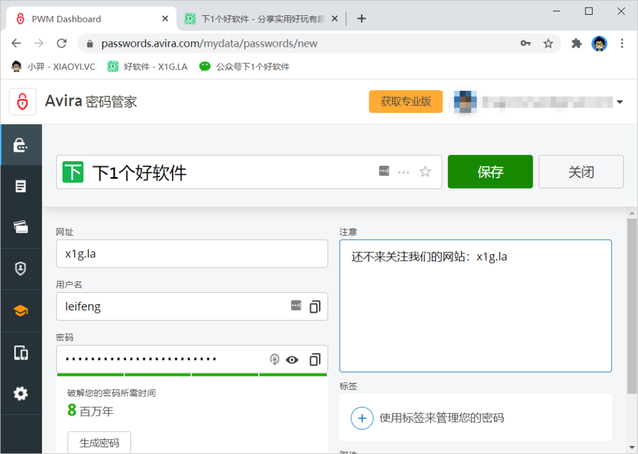638x454 pixels.
Task: Click the 关闭 button
Action: point(581,172)
